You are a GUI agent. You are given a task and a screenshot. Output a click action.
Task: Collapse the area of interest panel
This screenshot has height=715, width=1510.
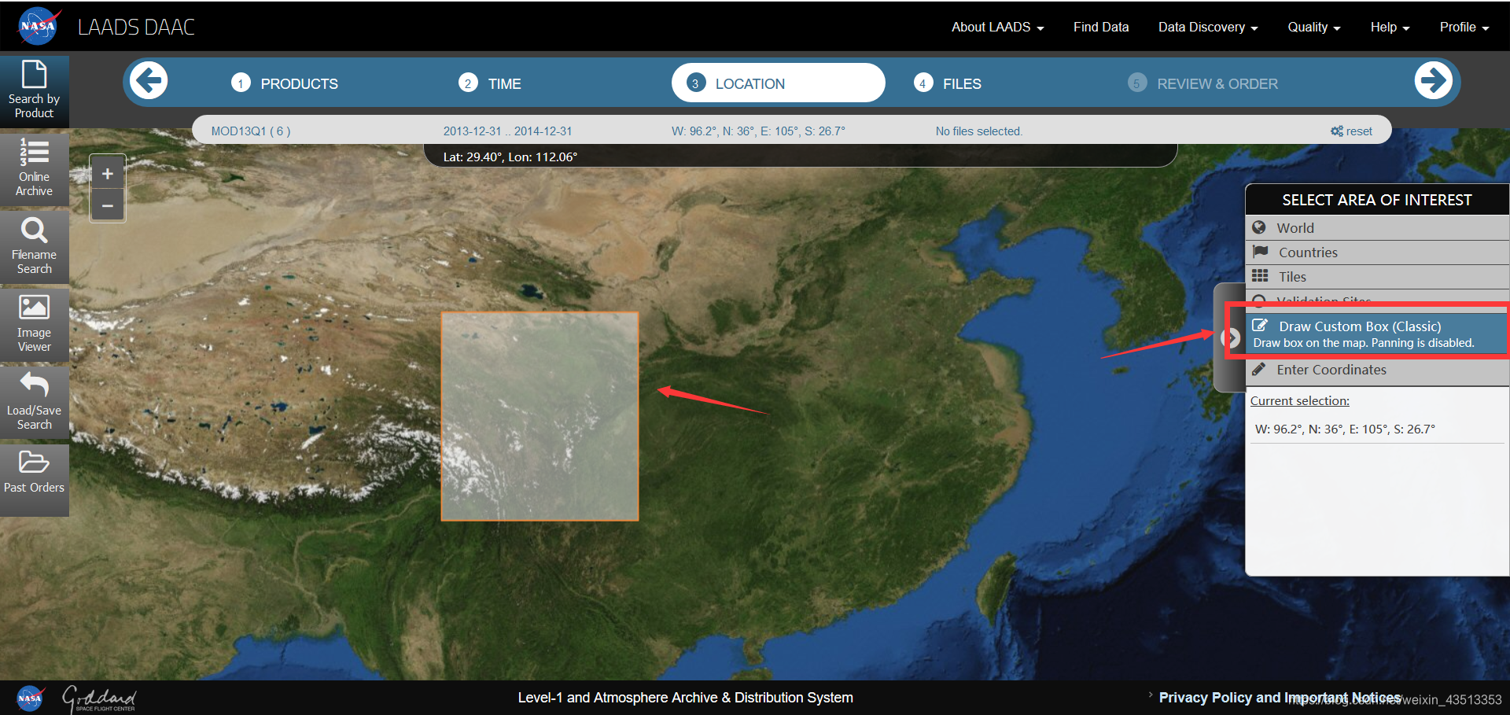click(x=1231, y=337)
